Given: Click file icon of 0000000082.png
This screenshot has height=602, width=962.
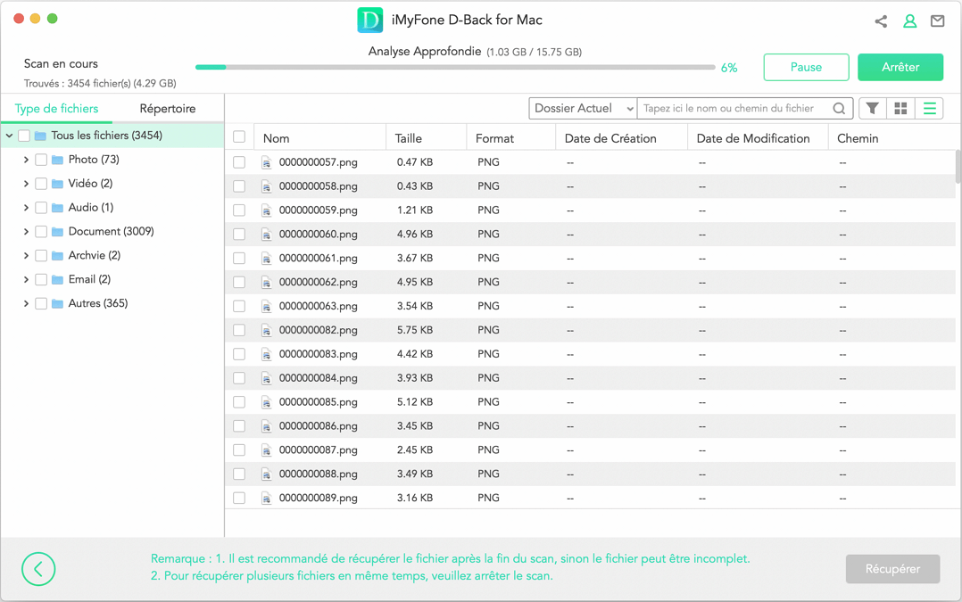Looking at the screenshot, I should pos(266,330).
